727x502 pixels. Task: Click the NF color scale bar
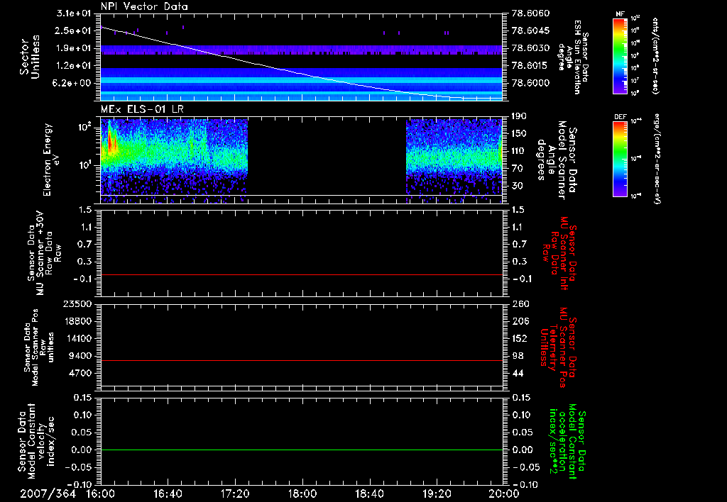pos(620,56)
